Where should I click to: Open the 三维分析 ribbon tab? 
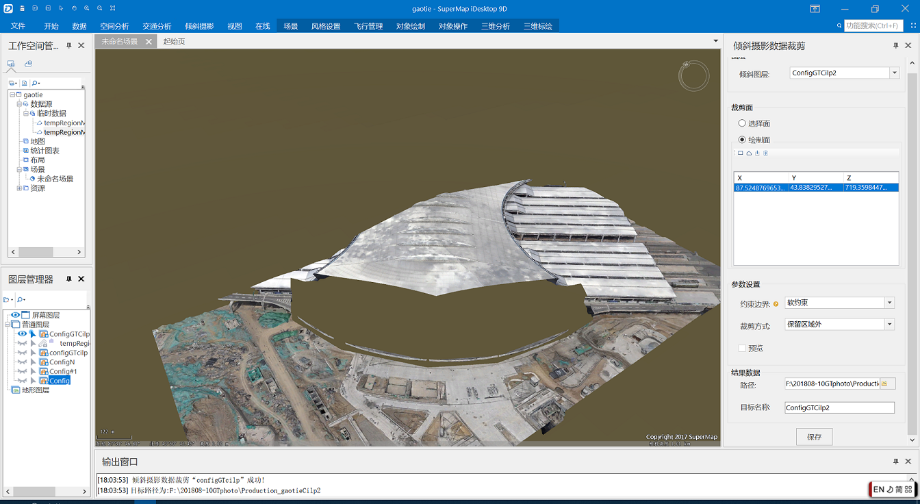point(496,26)
